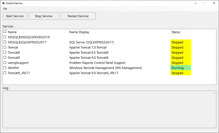The width and height of the screenshot is (219, 133).
Task: Minimize the Kontrol Service window
Action: coord(195,3)
